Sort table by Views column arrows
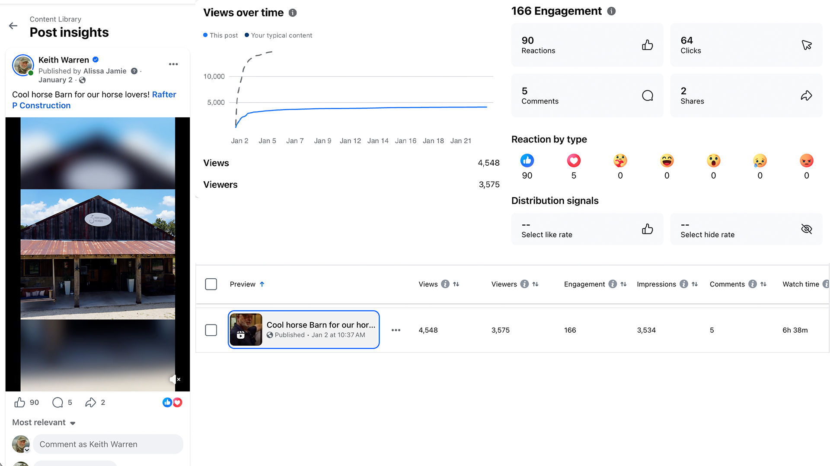830x466 pixels. point(456,284)
